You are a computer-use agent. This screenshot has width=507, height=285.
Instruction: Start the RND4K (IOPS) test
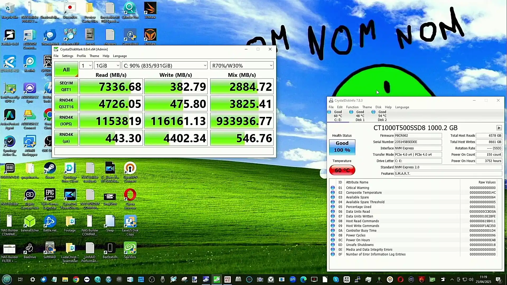tap(66, 121)
